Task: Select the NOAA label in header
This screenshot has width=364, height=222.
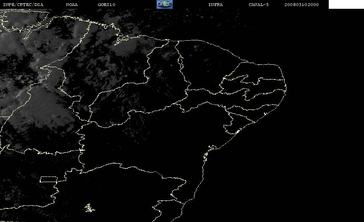Action: 72,5
